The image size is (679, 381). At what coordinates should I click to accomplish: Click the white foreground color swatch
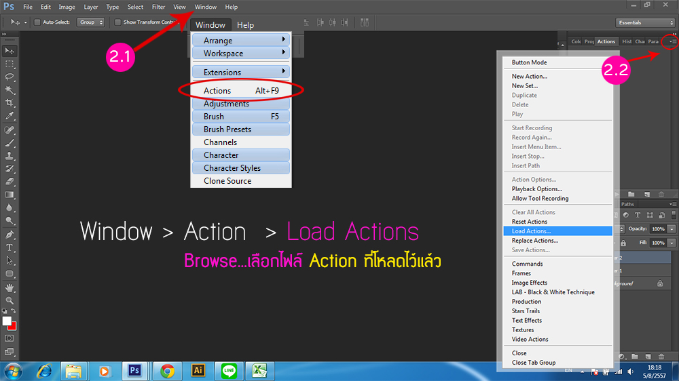coord(7,321)
